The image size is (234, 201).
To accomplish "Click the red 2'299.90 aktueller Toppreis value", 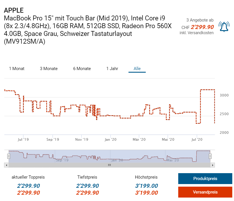I will pos(28,193).
